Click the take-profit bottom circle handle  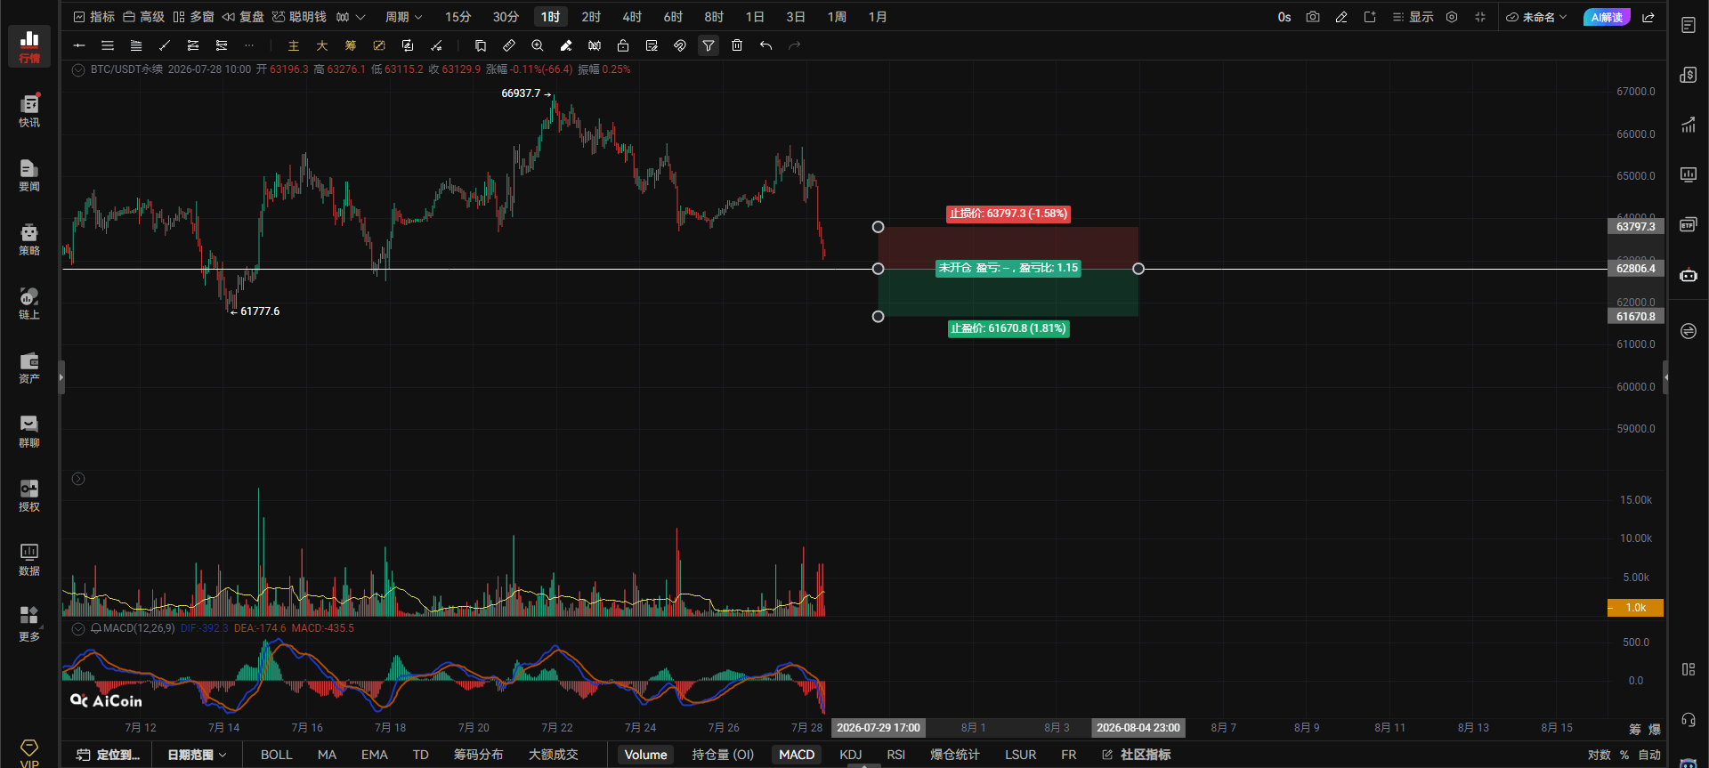click(878, 317)
